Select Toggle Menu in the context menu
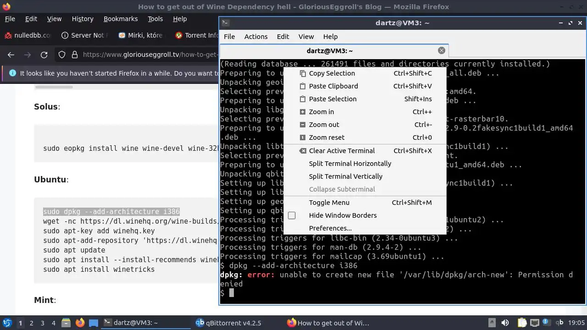This screenshot has height=330, width=587. pyautogui.click(x=365, y=203)
